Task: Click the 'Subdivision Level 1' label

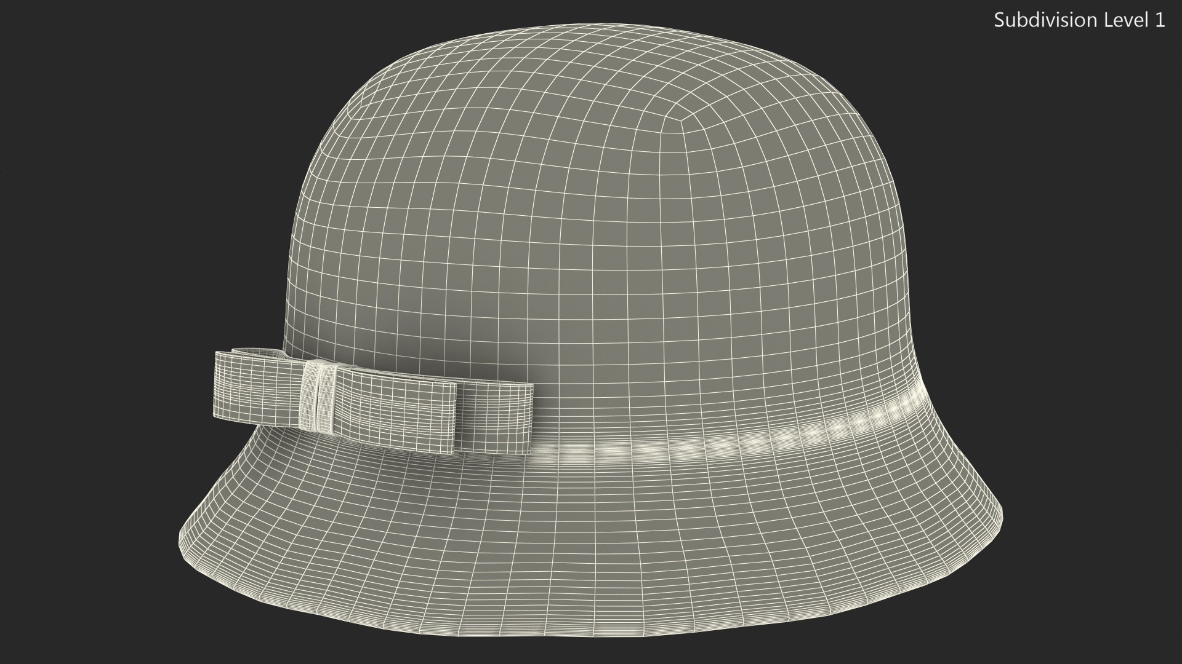Action: (x=1080, y=20)
